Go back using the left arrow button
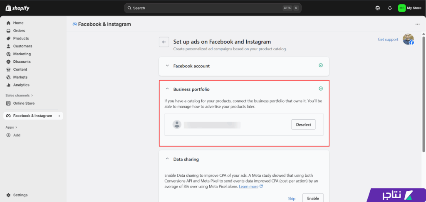The image size is (426, 202). tap(164, 42)
